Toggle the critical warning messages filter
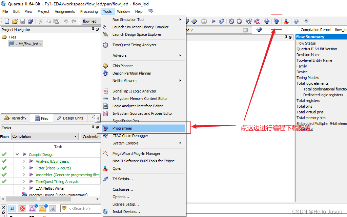 coord(32,209)
